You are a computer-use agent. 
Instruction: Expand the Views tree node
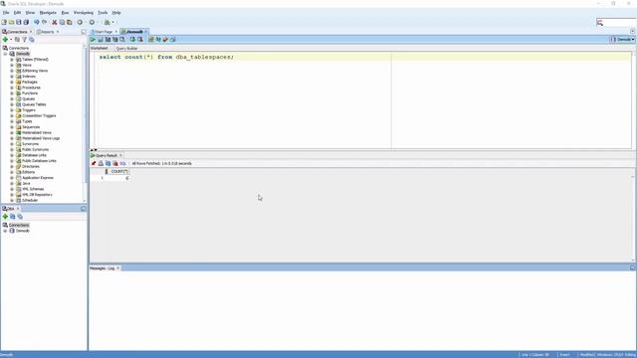tap(12, 65)
